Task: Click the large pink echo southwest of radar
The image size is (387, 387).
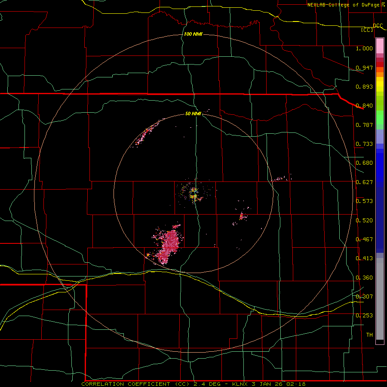Action: (x=169, y=245)
